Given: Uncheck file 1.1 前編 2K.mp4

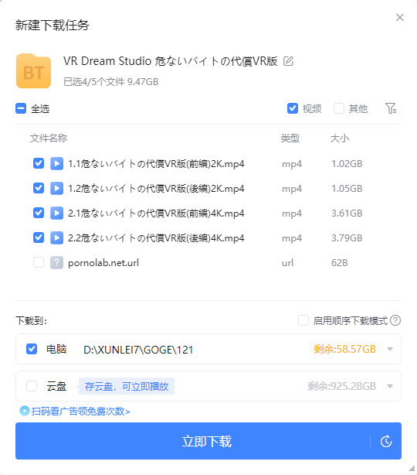Looking at the screenshot, I should click(39, 163).
